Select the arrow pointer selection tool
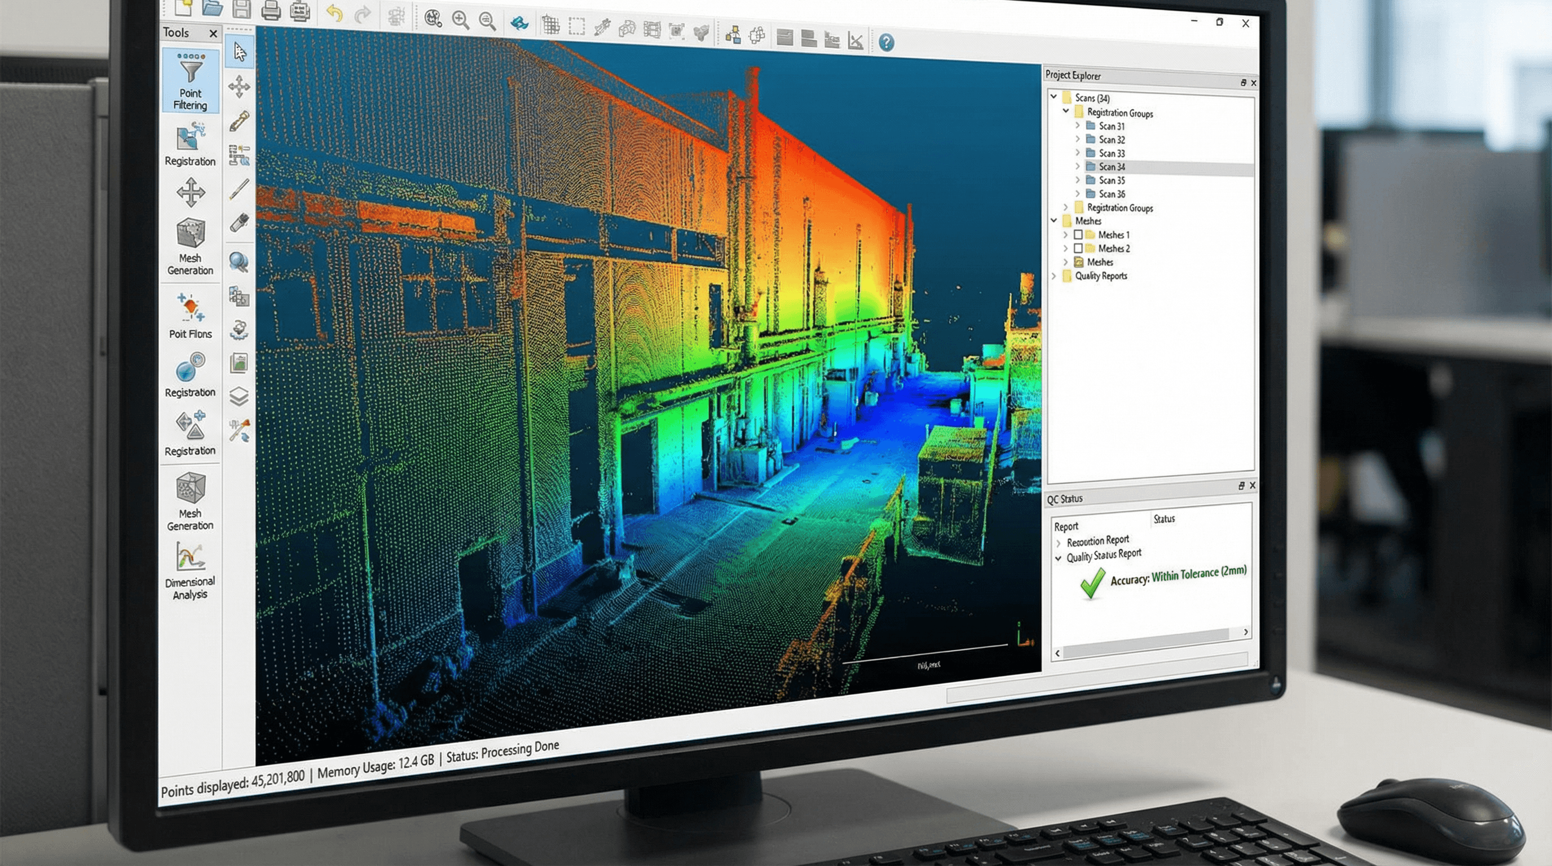This screenshot has width=1552, height=866. pyautogui.click(x=240, y=52)
